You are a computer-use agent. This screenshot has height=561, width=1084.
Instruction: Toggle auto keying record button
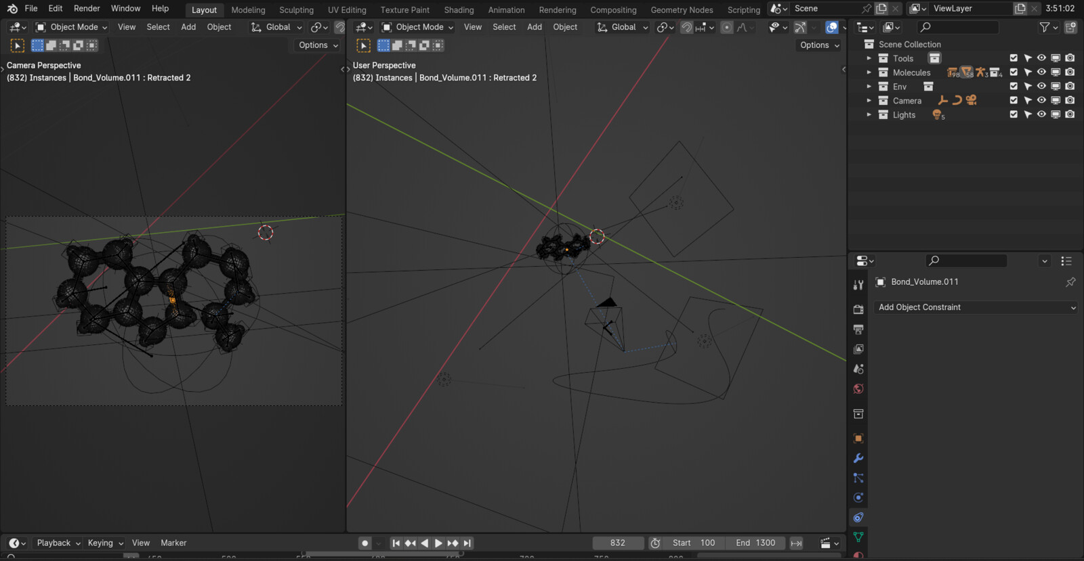[x=365, y=543]
